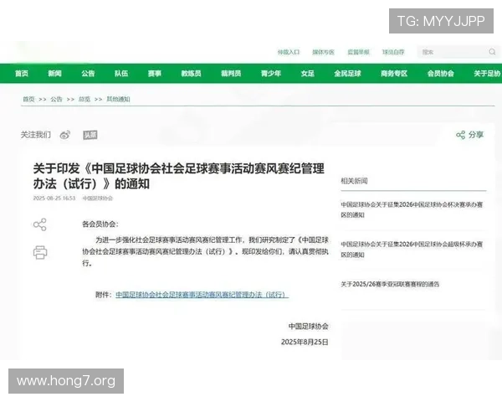This screenshot has height=402, width=502.
Task: Open 首页 in the green navigation bar
Action: (22, 74)
